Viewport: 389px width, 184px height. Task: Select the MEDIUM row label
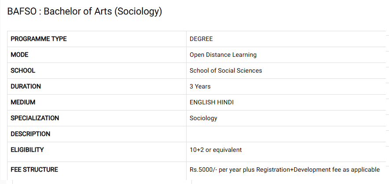tap(23, 102)
